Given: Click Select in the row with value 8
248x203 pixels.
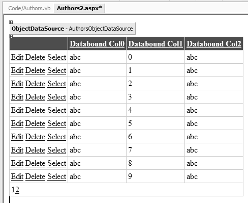Looking at the screenshot, I should [56, 163].
